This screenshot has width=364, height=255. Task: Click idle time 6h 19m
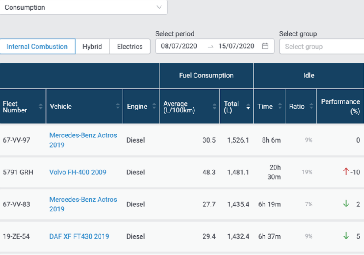(270, 204)
